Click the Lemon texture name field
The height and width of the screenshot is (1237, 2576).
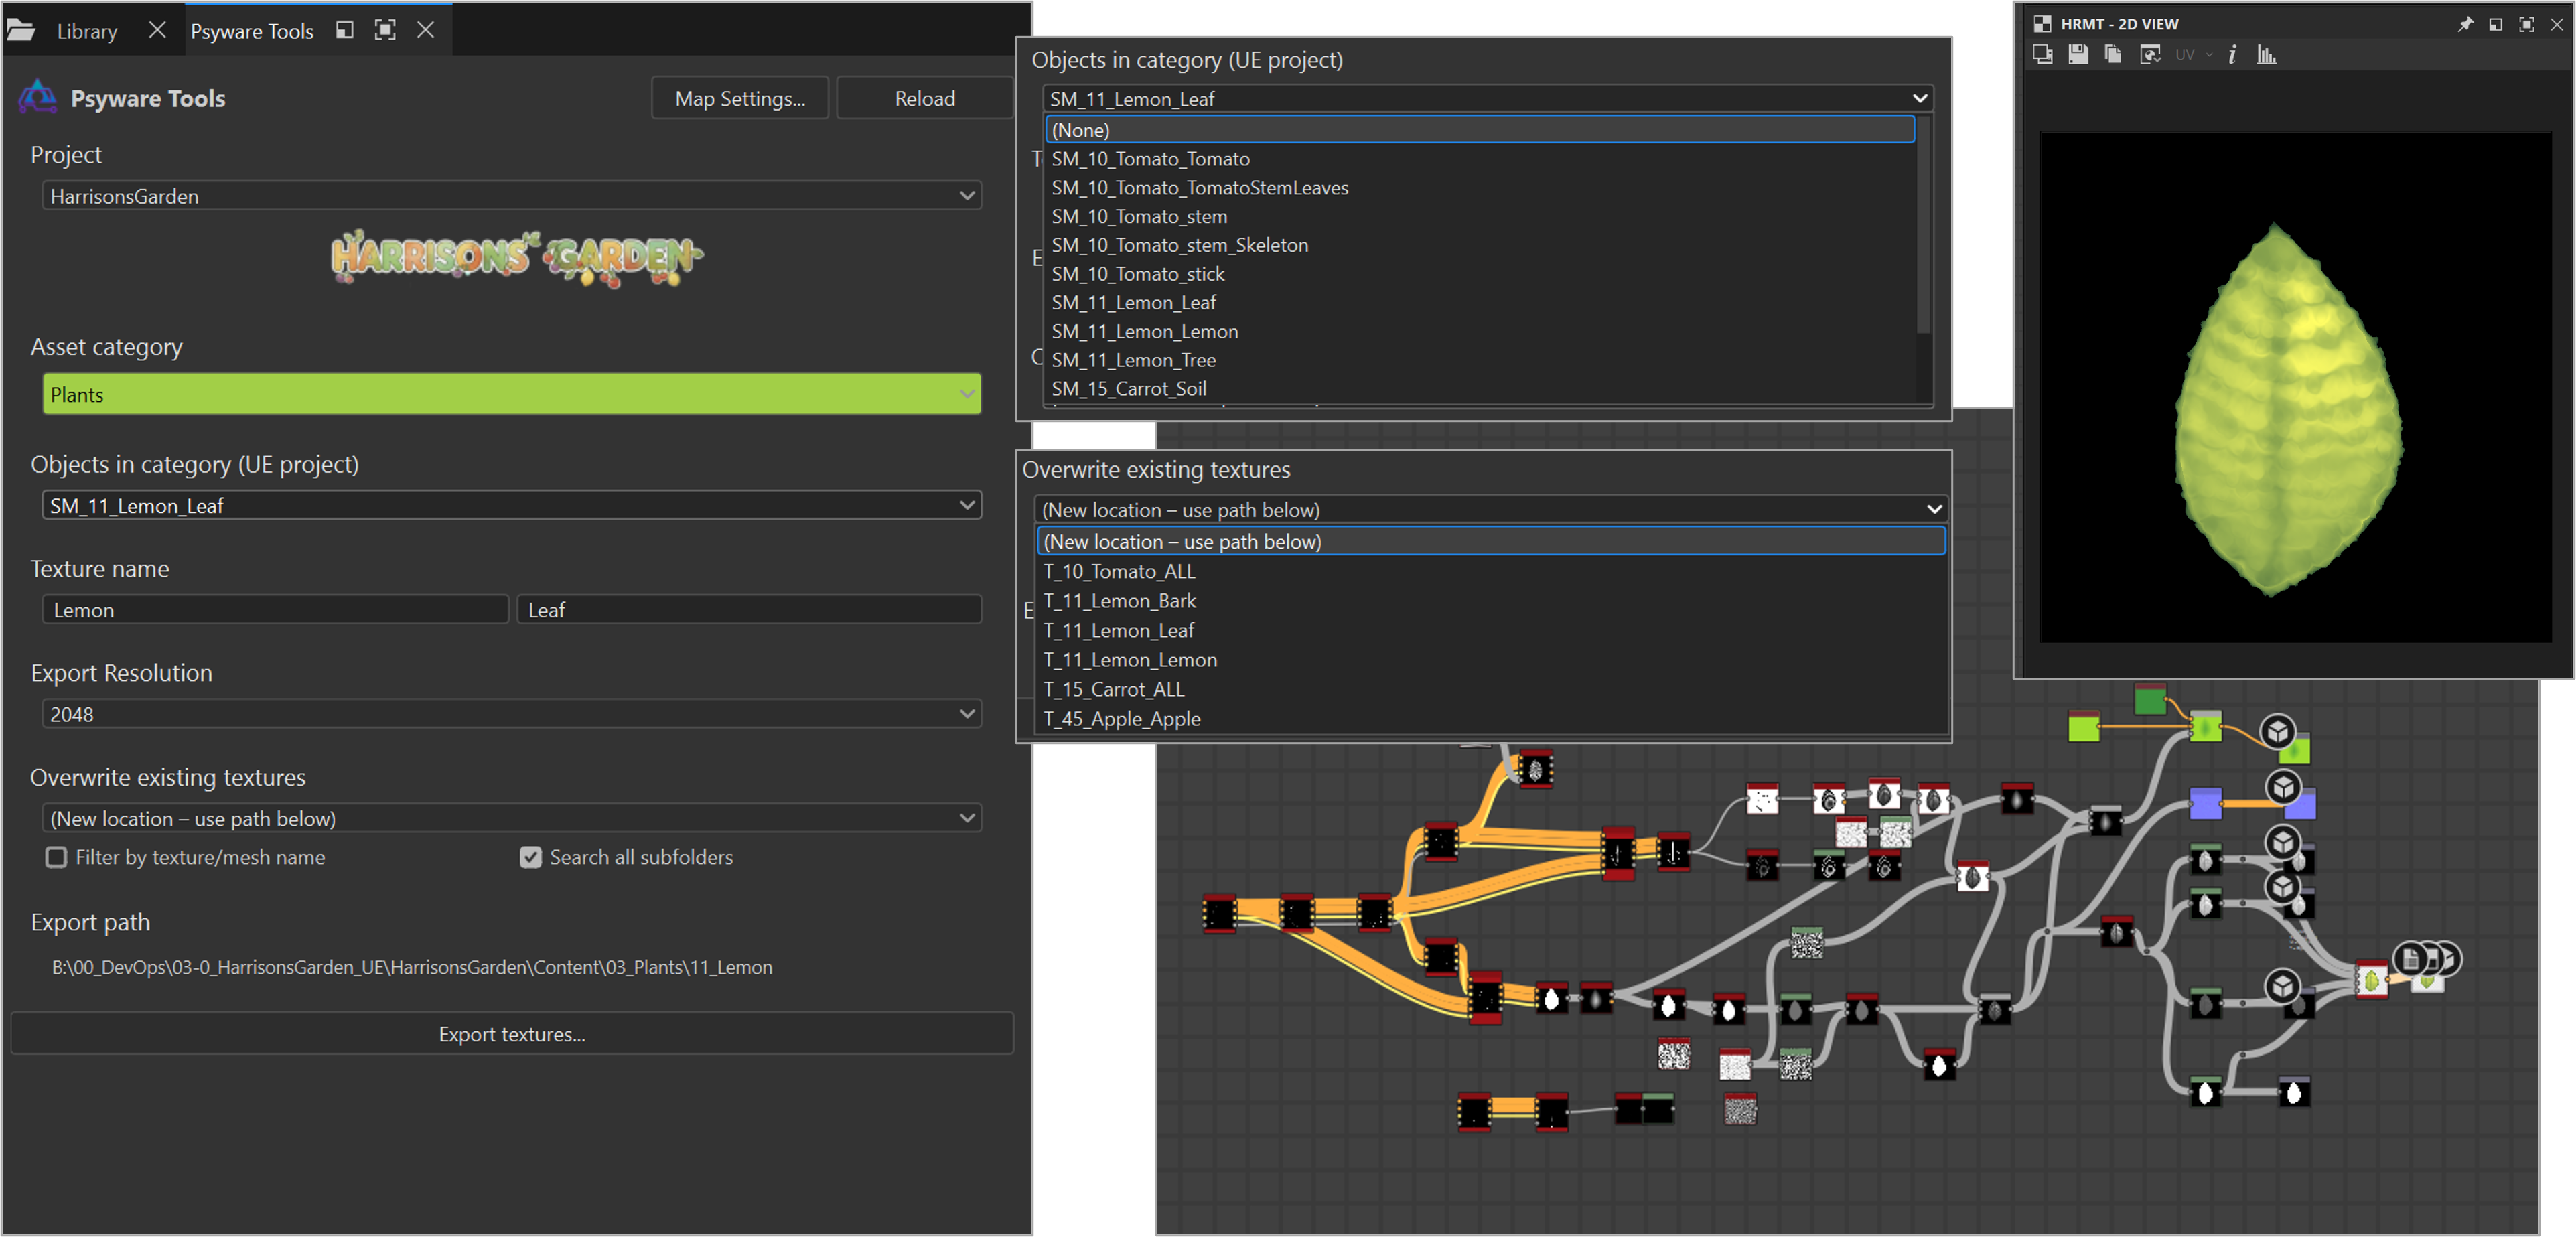[275, 609]
